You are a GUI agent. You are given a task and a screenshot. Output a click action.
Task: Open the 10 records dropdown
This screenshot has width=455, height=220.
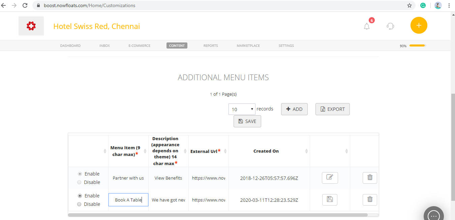coord(242,109)
